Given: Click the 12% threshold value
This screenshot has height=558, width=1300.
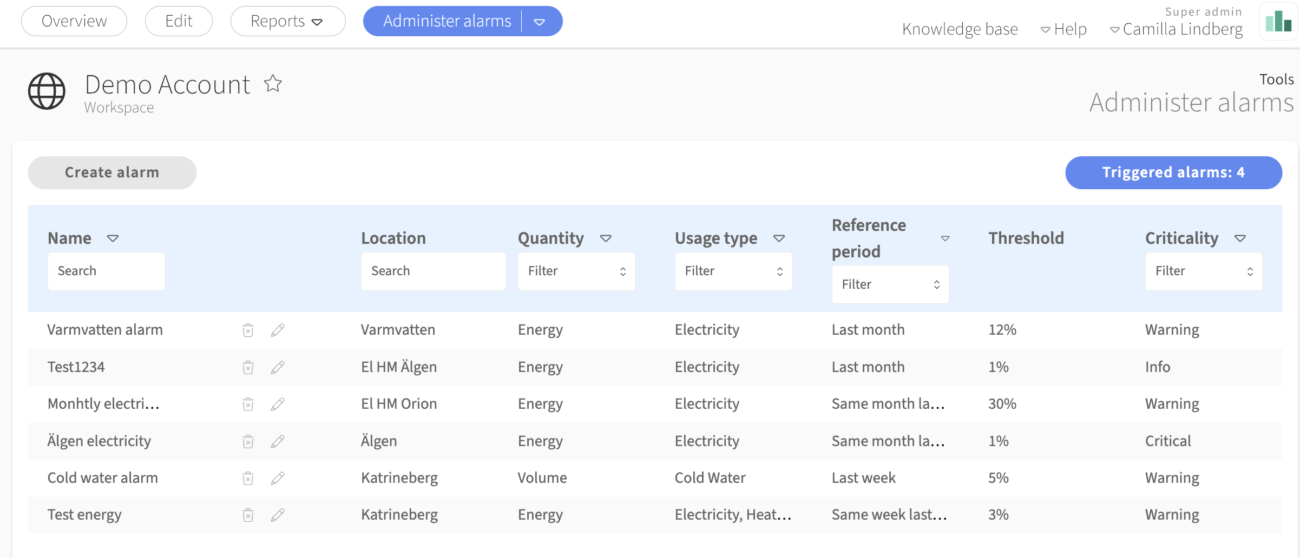Looking at the screenshot, I should pos(1002,330).
